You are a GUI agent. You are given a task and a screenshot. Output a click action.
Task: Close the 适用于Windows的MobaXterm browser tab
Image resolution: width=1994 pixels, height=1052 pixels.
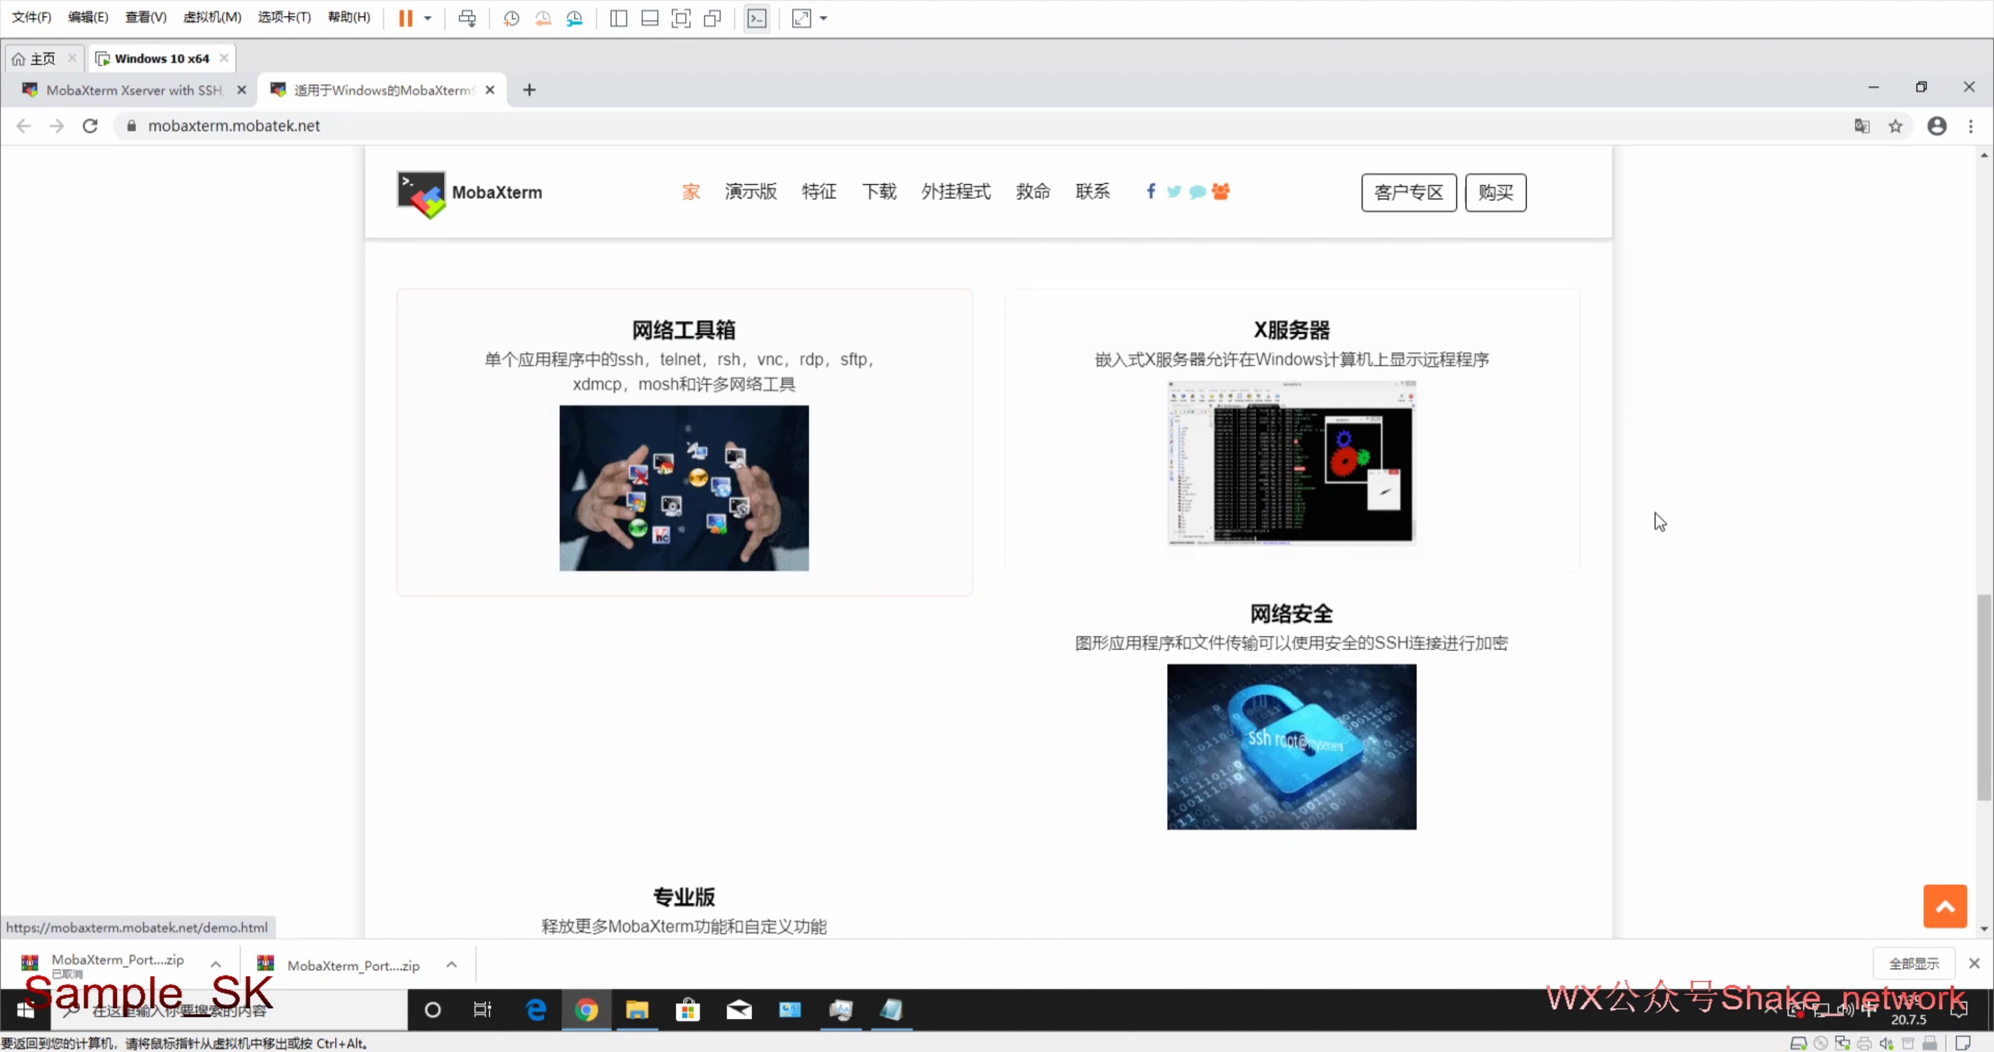pos(490,90)
